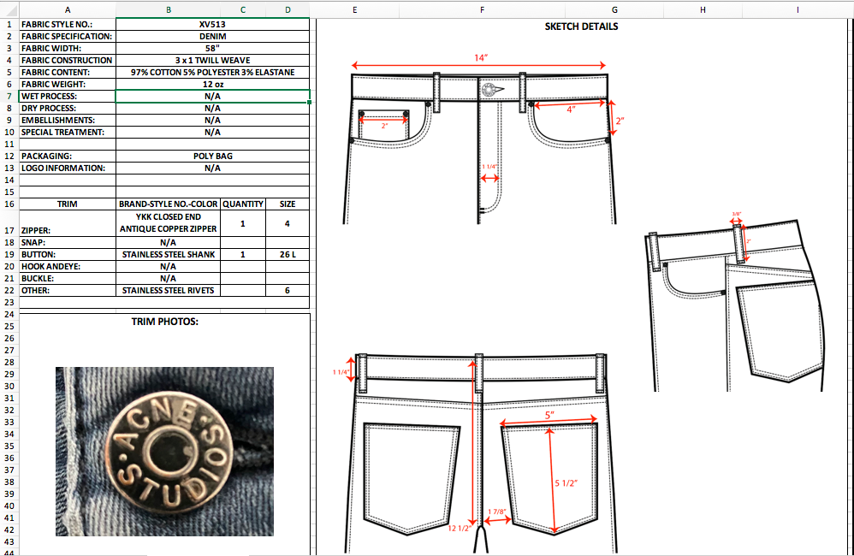854x556 pixels.
Task: Click the DRY PROCESS label cell
Action: 68,109
